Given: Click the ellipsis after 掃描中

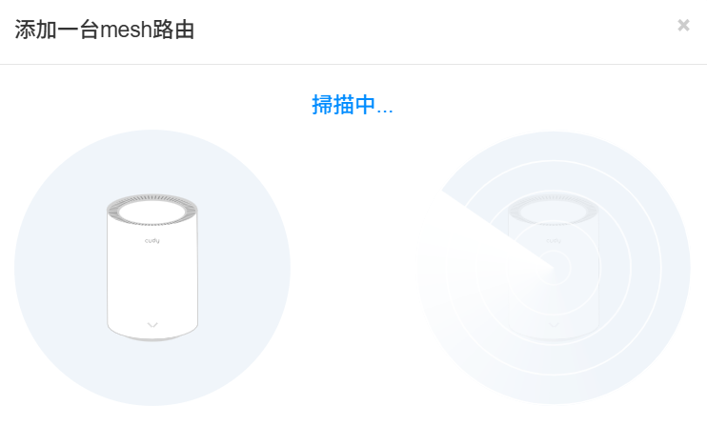Looking at the screenshot, I should pos(385,110).
